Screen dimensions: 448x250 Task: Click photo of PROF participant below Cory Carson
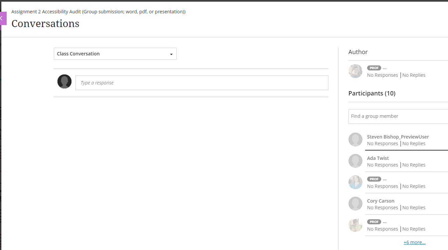[355, 225]
